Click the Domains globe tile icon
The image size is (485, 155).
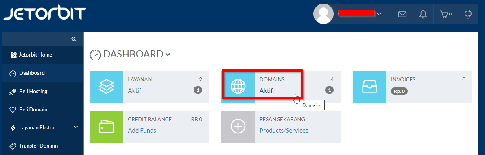(238, 87)
